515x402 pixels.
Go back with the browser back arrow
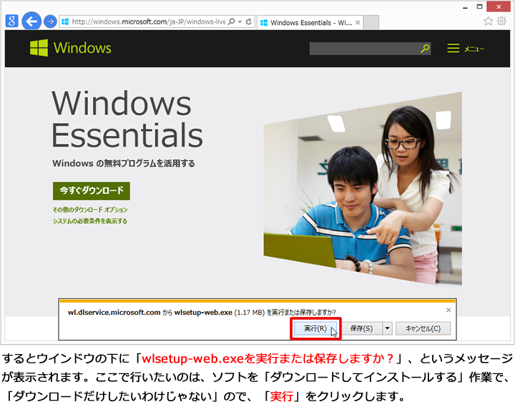point(31,21)
